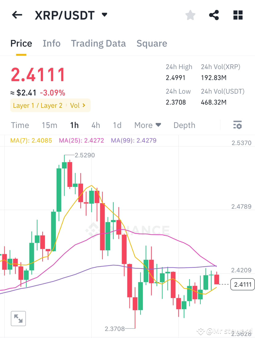Switch to the Trading Data tab
This screenshot has height=338, width=255.
(x=98, y=43)
